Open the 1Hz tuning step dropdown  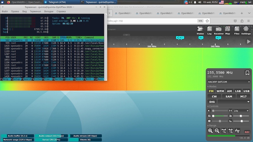coord(242,111)
